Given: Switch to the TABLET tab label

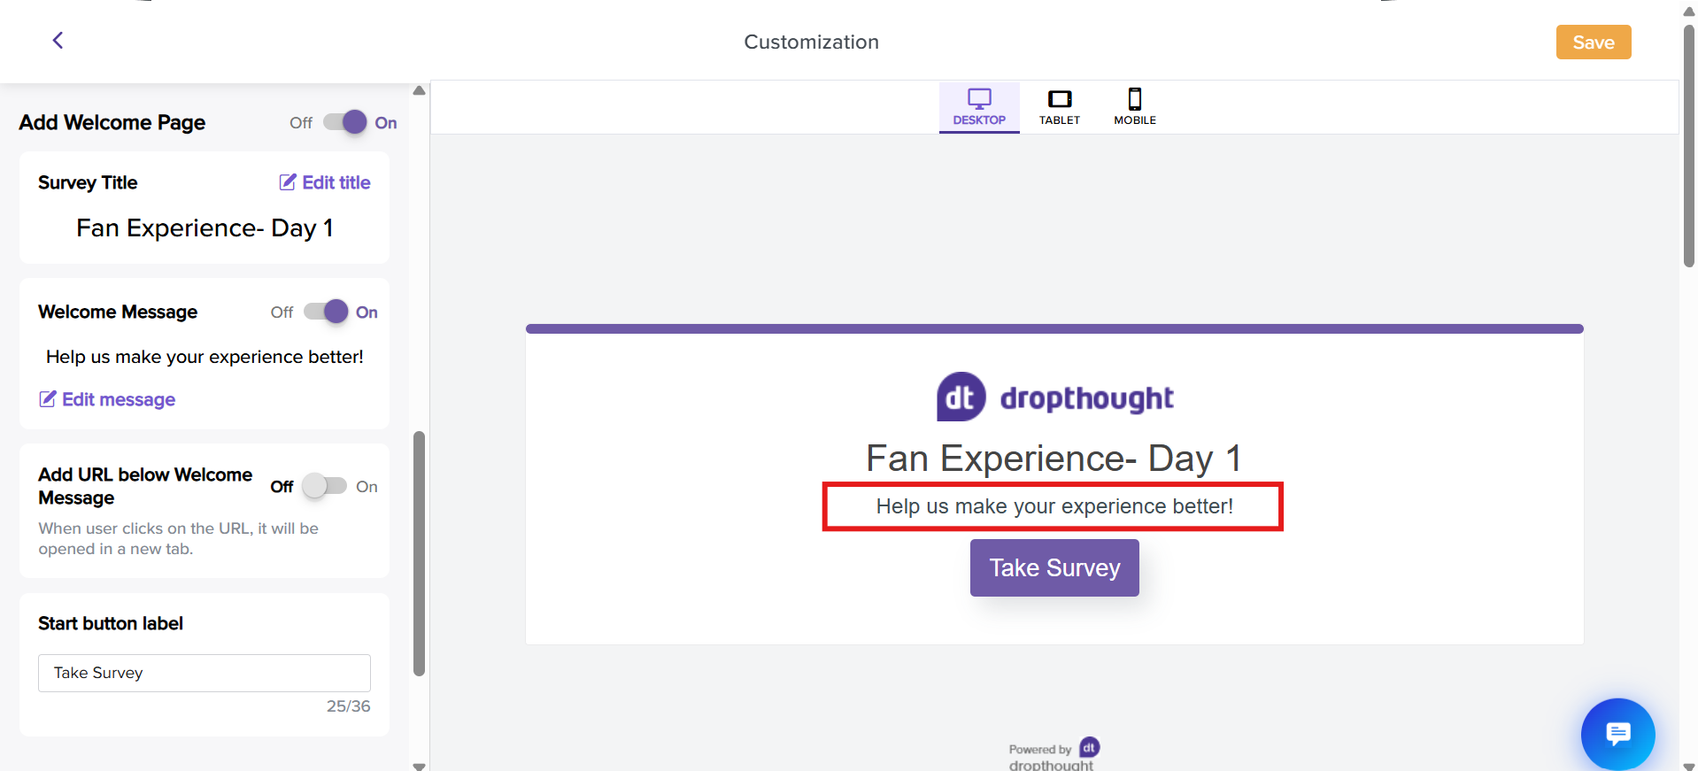Looking at the screenshot, I should [1060, 120].
